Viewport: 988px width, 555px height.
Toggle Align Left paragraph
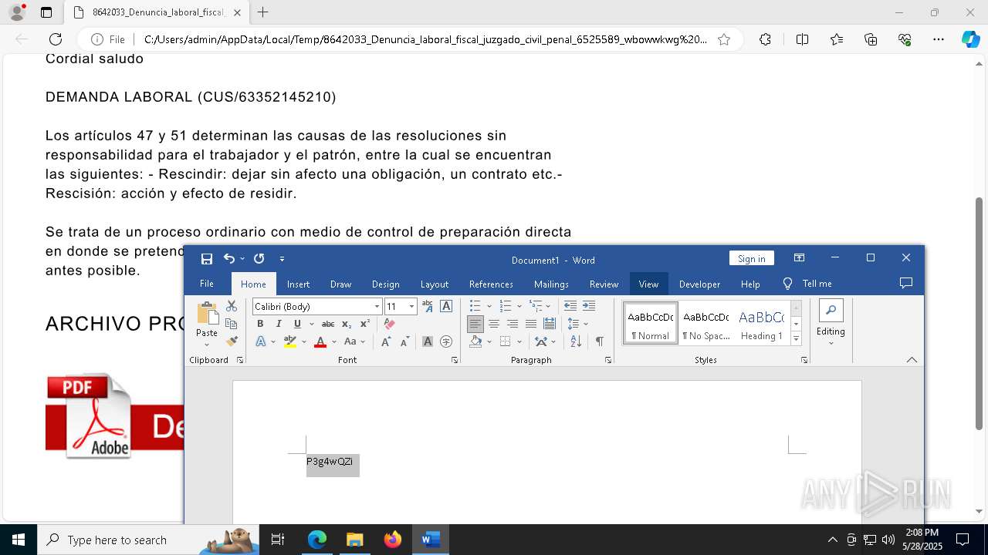tap(475, 324)
